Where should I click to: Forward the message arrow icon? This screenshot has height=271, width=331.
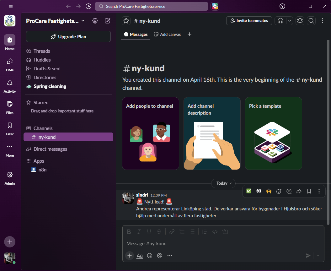299,191
